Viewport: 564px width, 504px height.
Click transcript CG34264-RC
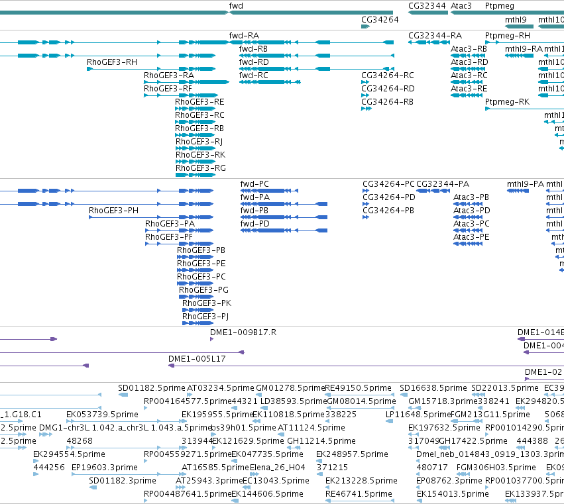coord(365,82)
